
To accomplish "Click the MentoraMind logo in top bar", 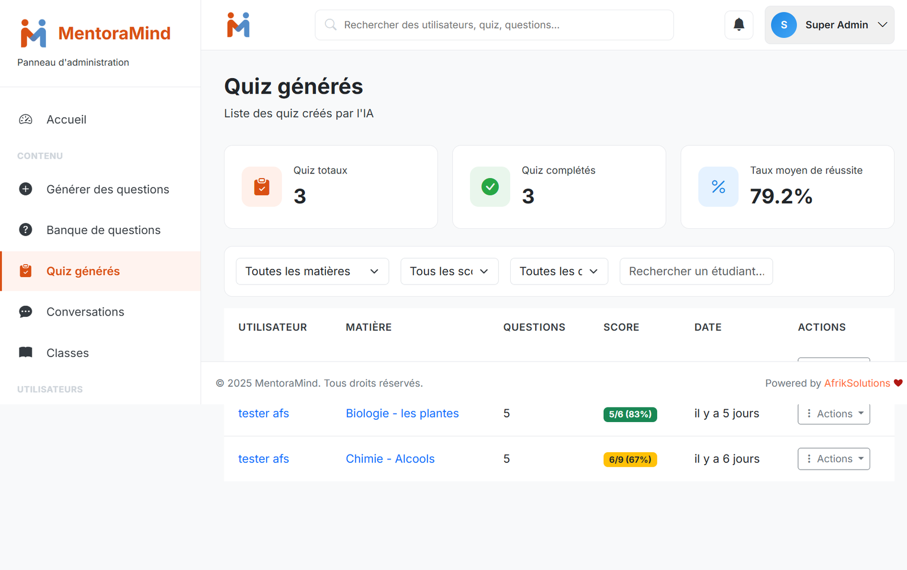I will [238, 25].
